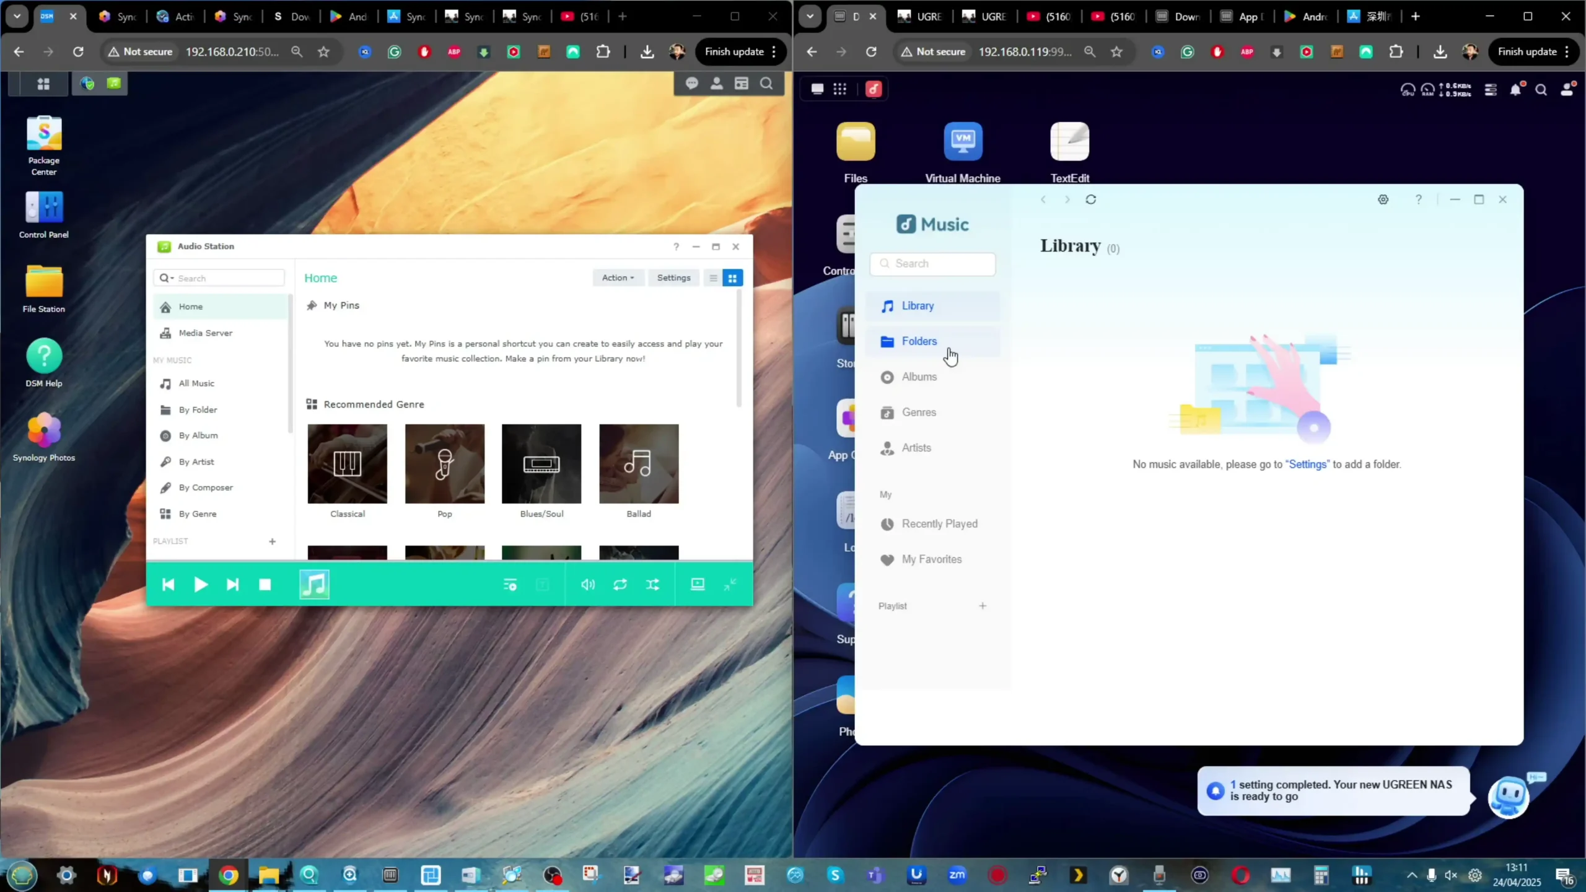1586x892 pixels.
Task: Browse By Genre in Audio Station
Action: 220,514
